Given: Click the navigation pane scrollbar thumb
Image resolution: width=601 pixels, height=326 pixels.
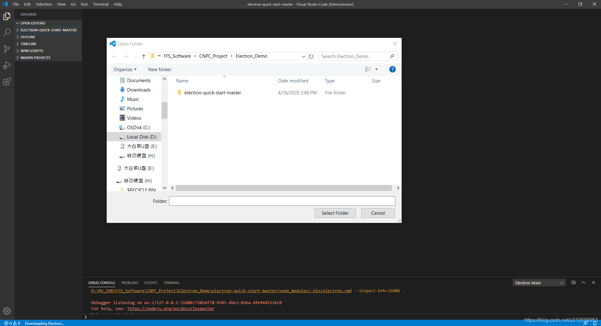Looking at the screenshot, I should 164,110.
